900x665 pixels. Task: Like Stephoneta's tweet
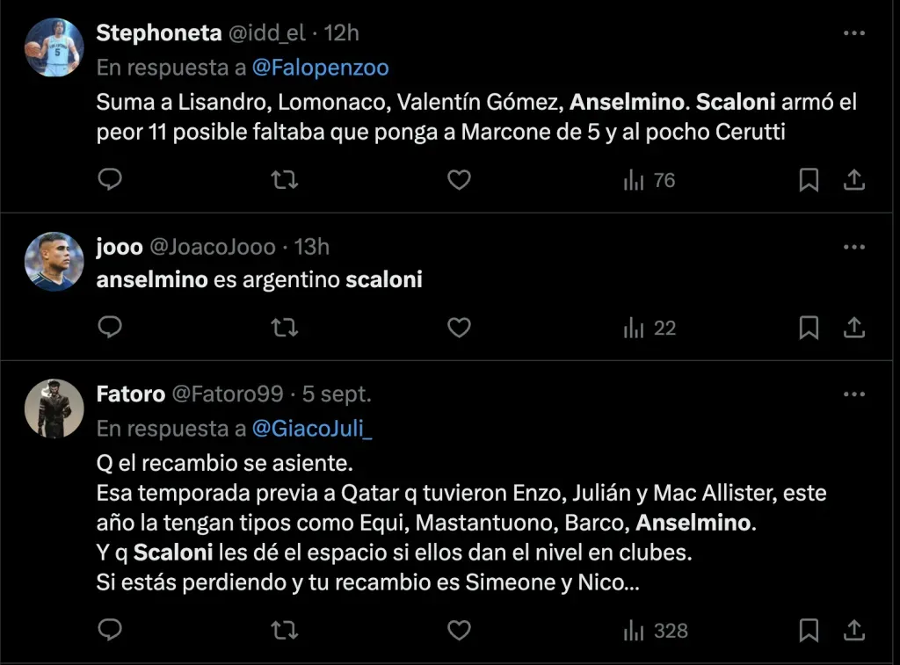pos(459,180)
